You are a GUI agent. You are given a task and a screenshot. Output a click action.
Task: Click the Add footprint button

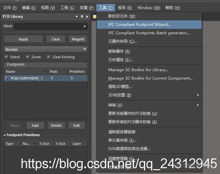(35, 125)
